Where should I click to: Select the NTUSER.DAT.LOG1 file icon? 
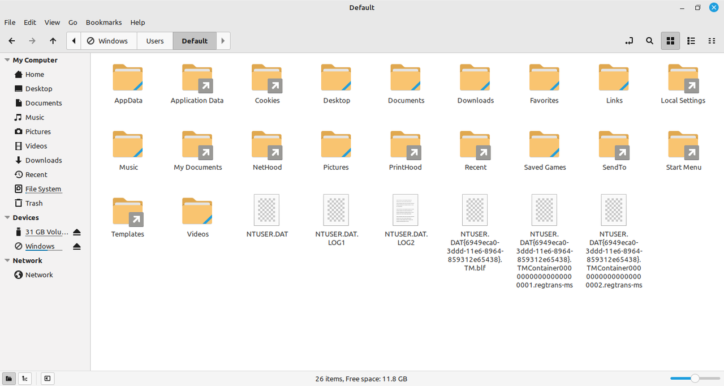336,210
